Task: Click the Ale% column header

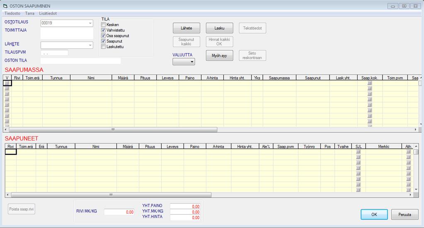Action: 266,146
